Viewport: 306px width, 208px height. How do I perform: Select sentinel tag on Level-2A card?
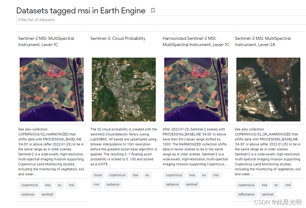click(x=268, y=194)
